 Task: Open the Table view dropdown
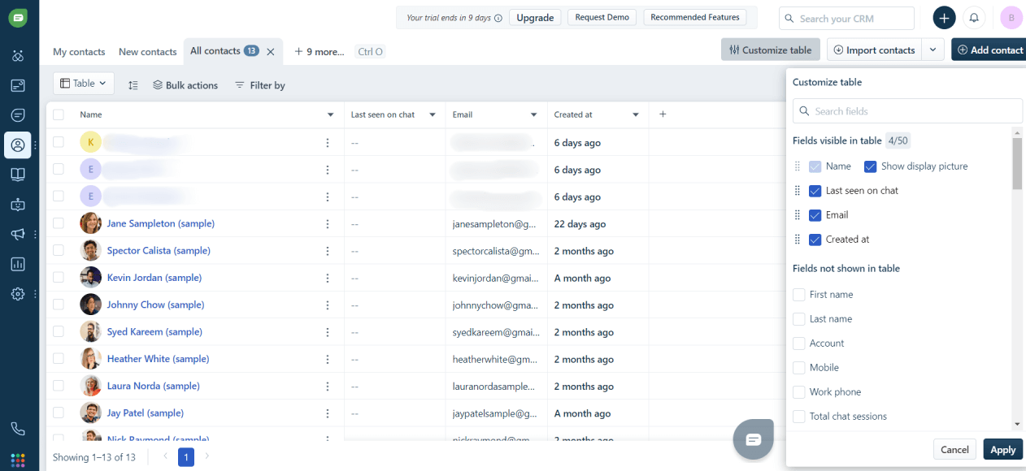click(x=83, y=83)
